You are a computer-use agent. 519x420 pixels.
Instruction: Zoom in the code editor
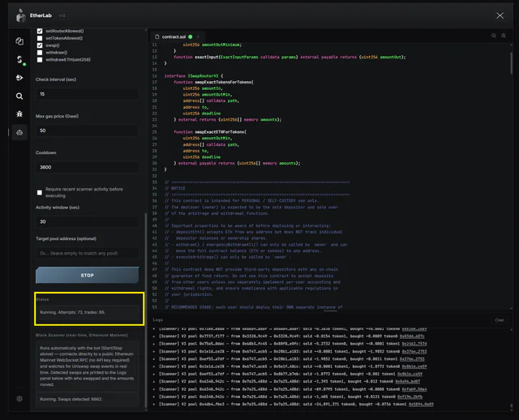[x=504, y=36]
